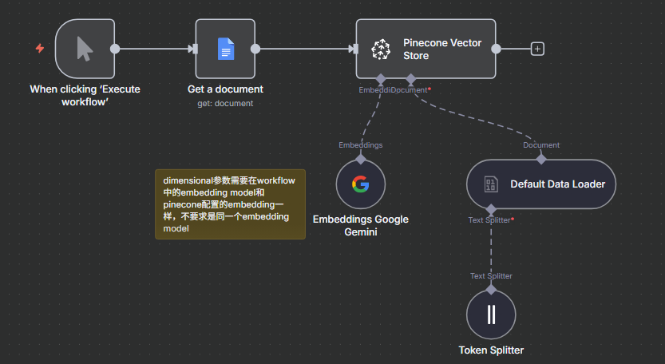Viewport: 665px width, 364px height.
Task: Click the 'Pinecone Vector Store' title text
Action: click(x=442, y=49)
